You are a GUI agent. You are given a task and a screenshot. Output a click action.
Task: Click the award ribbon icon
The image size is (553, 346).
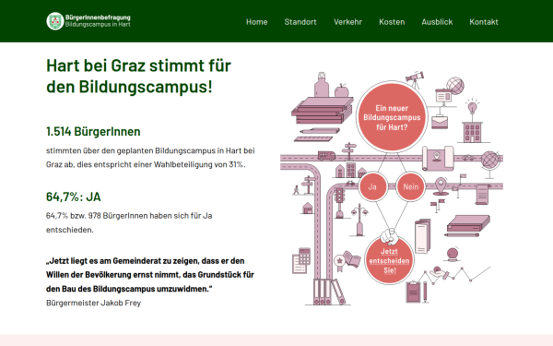(339, 263)
